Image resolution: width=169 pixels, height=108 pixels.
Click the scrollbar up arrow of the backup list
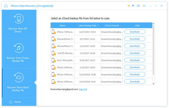[x=154, y=24]
